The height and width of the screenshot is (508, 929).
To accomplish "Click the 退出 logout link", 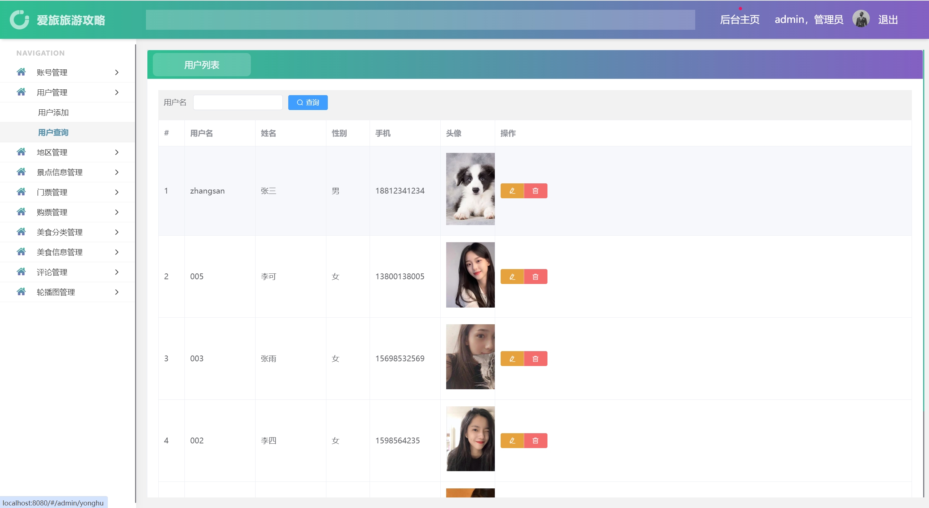I will [x=888, y=20].
